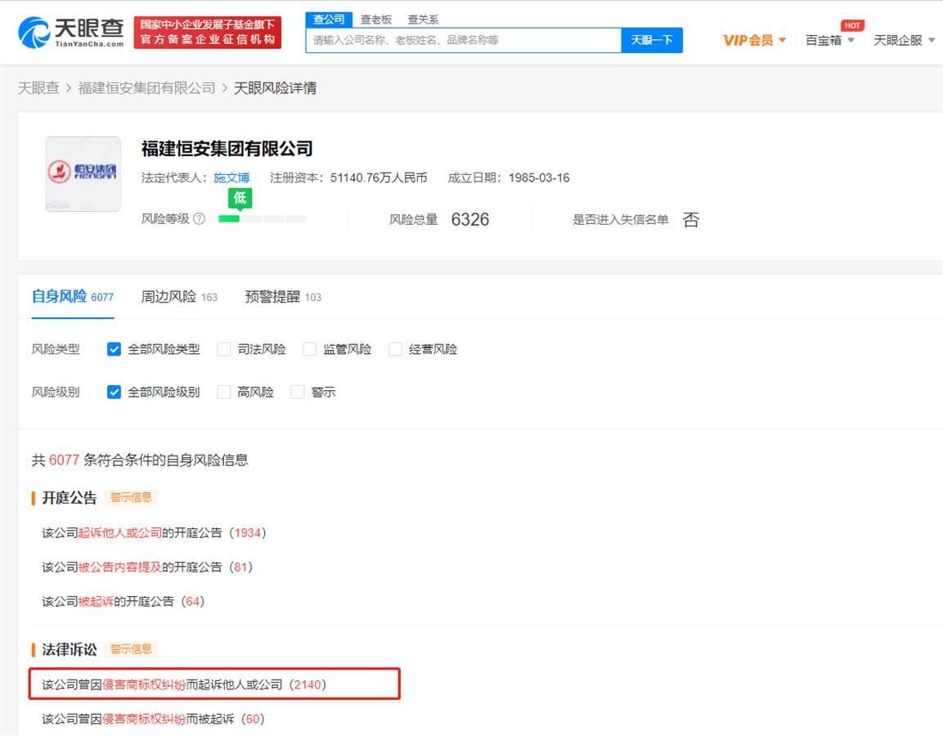Click the 开庭公告 section heading
This screenshot has width=943, height=736.
(x=70, y=498)
